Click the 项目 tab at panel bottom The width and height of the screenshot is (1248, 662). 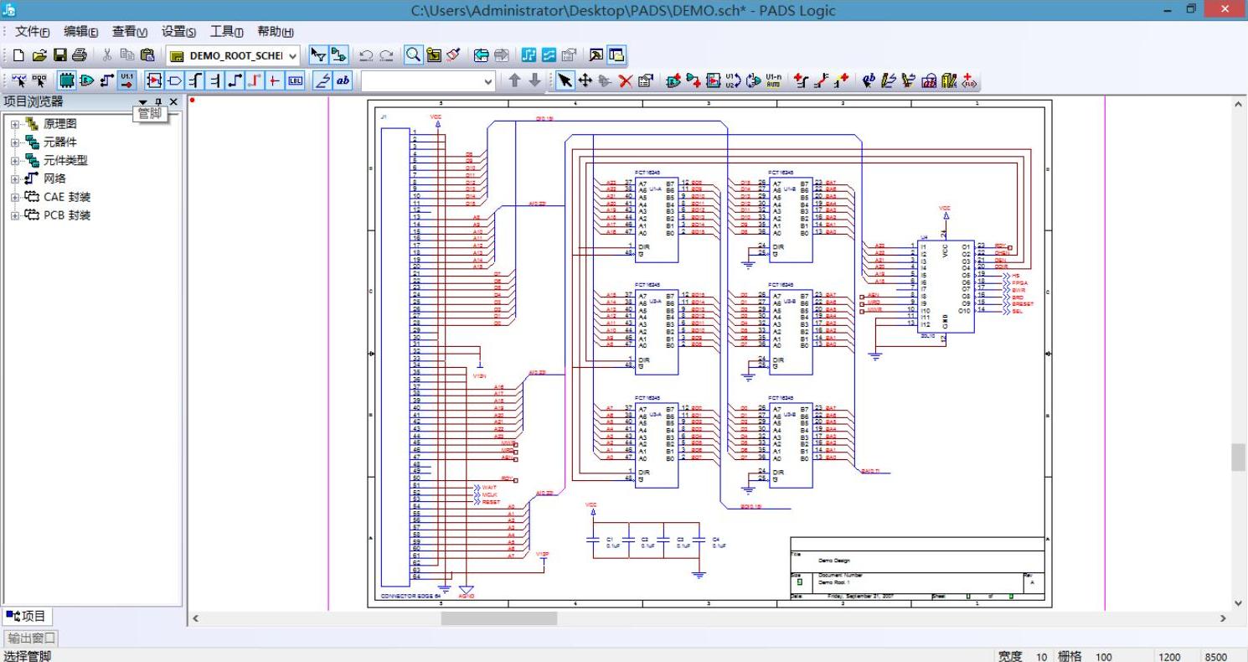click(26, 616)
